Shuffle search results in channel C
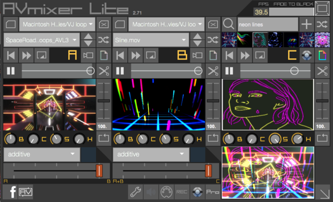The width and height of the screenshot is (333, 202). tap(322, 24)
